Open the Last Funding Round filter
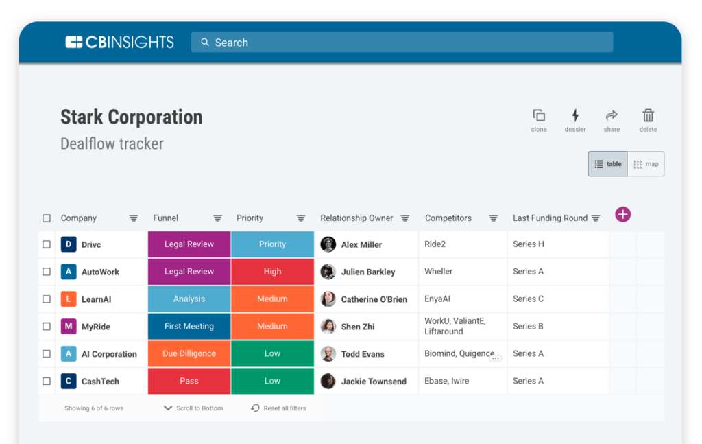702x444 pixels. [x=596, y=218]
